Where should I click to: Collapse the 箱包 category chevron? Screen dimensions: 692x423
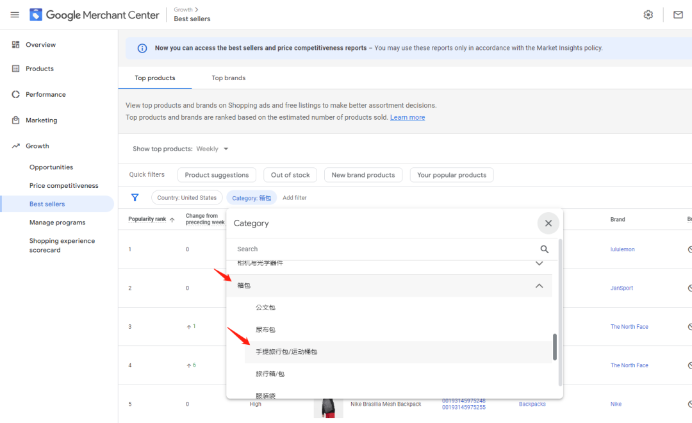tap(539, 286)
